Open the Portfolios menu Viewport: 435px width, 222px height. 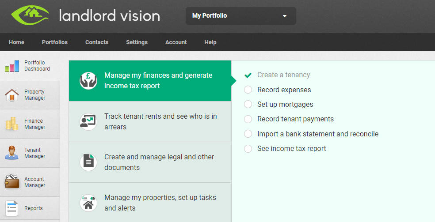[x=55, y=42]
